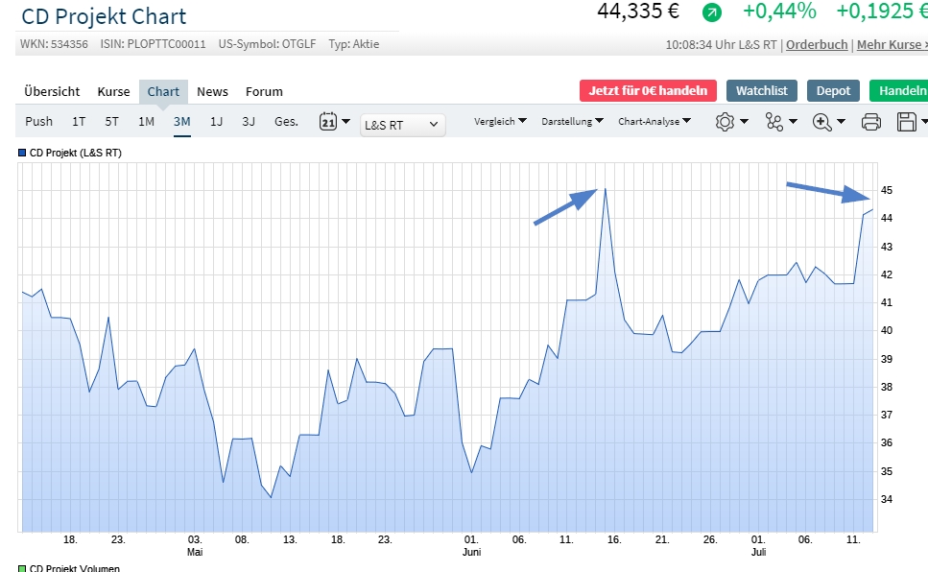Viewport: 928px width, 572px height.
Task: Click the green price-up arrow icon
Action: click(711, 12)
